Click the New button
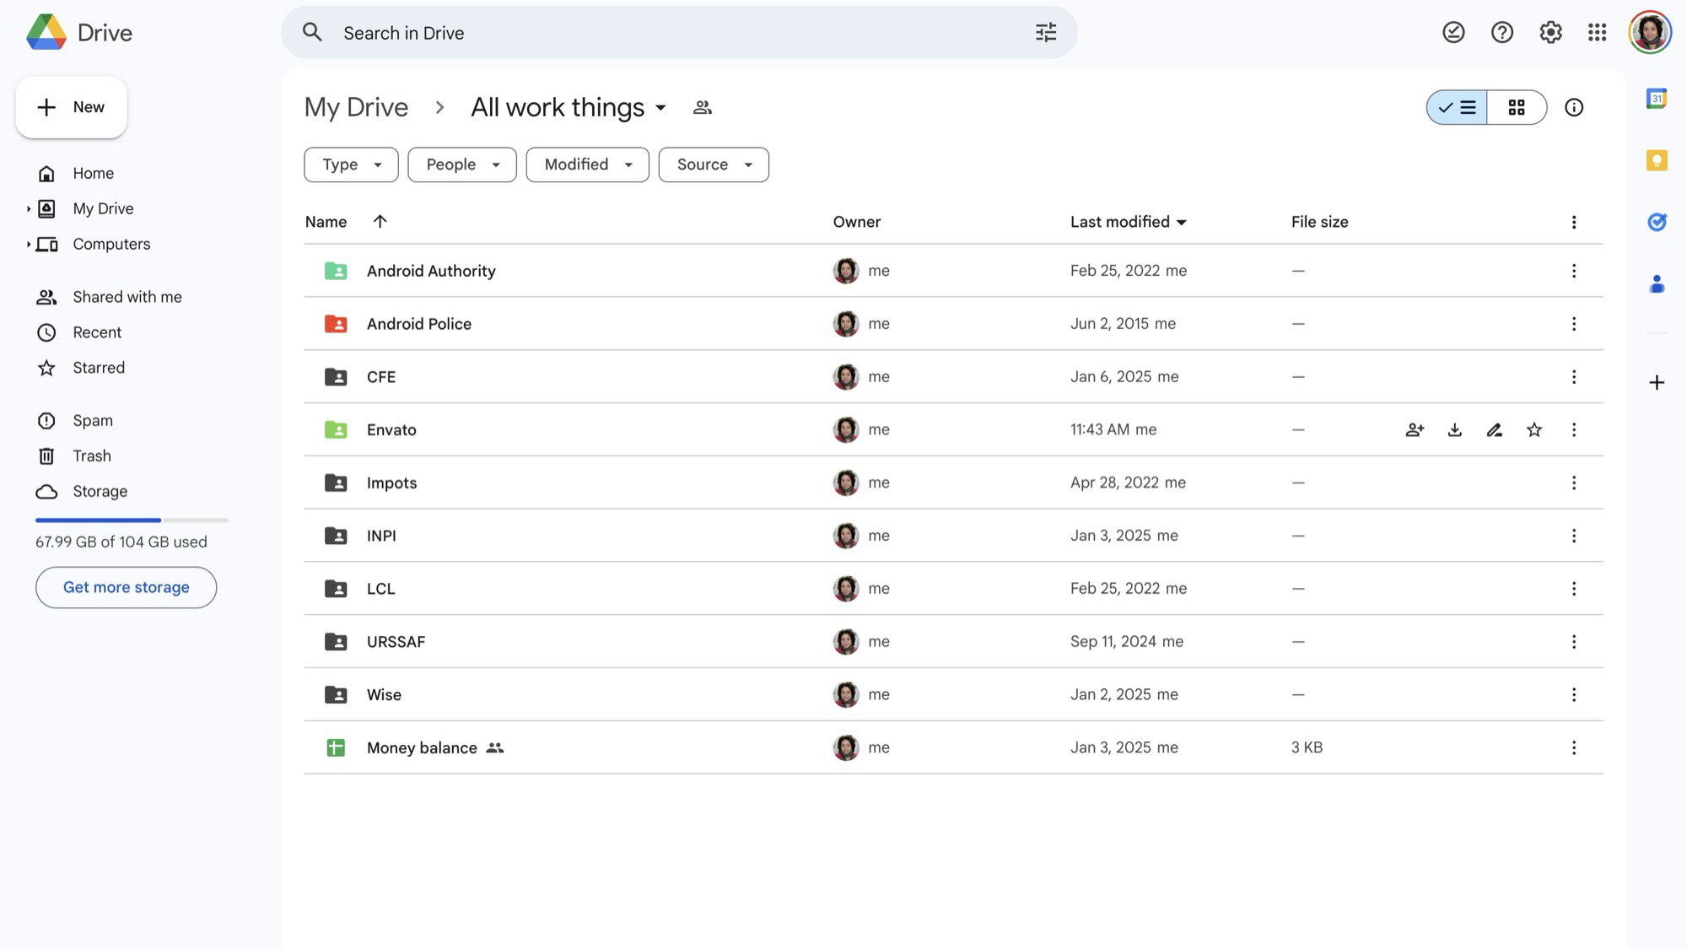The image size is (1687, 949). [71, 107]
